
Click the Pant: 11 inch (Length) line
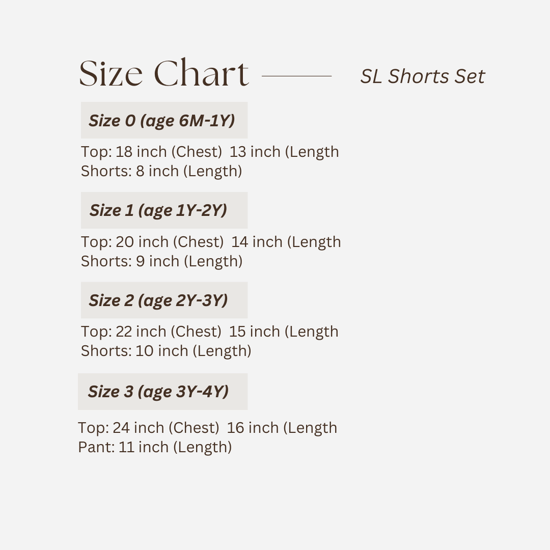point(155,447)
